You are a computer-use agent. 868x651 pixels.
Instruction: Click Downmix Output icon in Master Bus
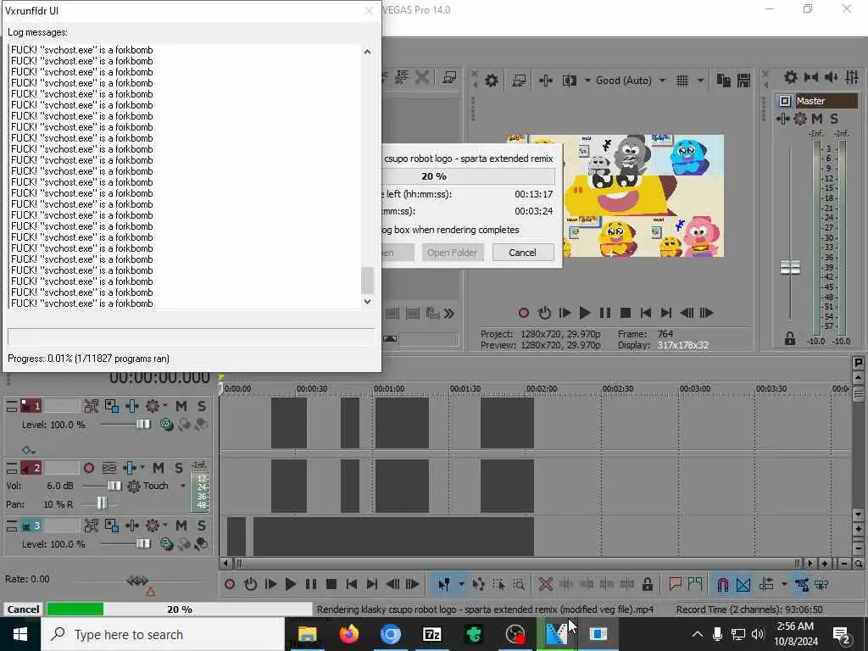(x=811, y=77)
